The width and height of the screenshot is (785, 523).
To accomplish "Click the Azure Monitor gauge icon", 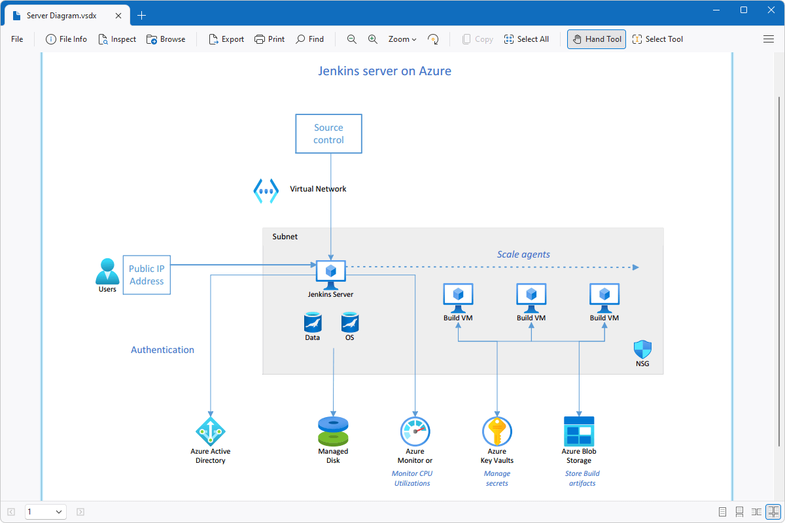I will tap(415, 431).
